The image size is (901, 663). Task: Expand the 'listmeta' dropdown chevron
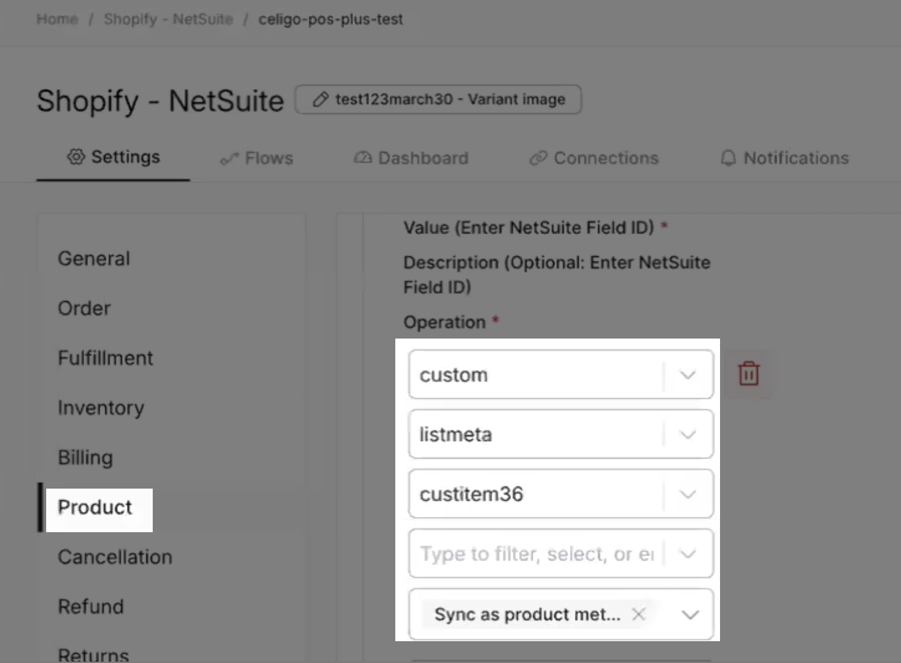(688, 435)
